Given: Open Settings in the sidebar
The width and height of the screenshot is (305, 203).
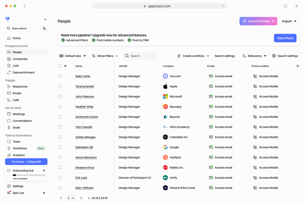Looking at the screenshot, I should (26, 186).
